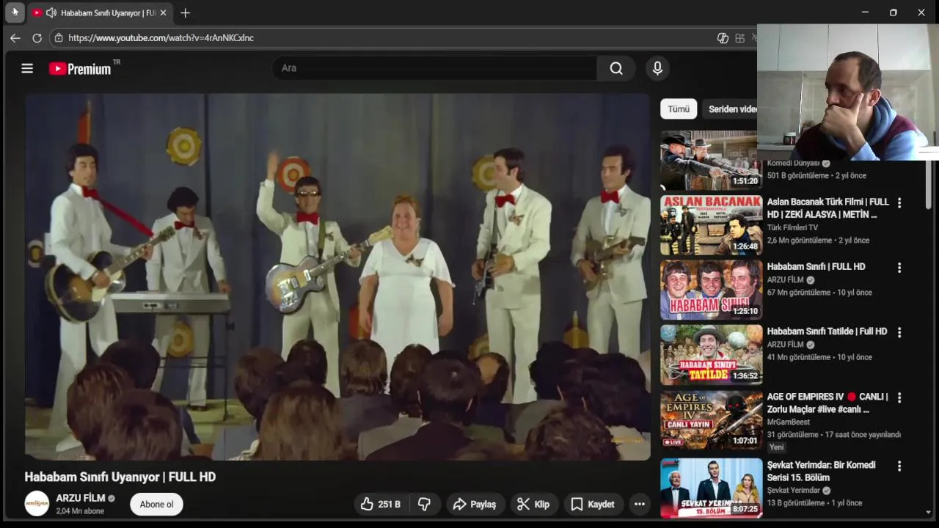Screen dimensions: 939x528
Task: Click the Hababam Sınıfı Uyanıyor video title
Action: click(x=120, y=477)
